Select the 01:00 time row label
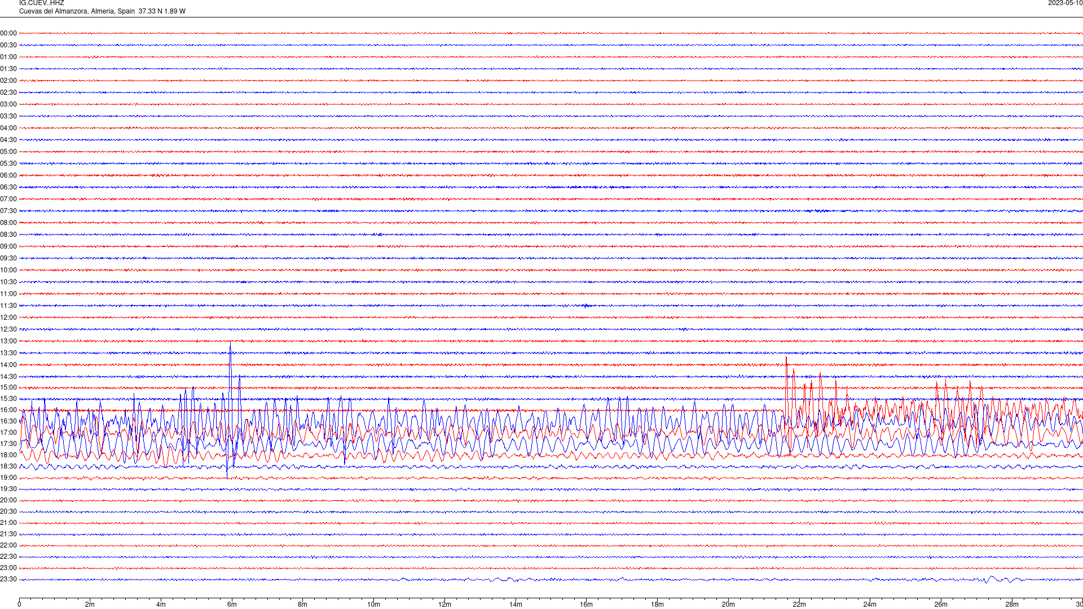 (x=8, y=57)
